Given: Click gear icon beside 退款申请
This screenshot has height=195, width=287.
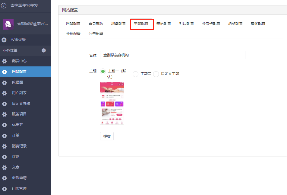Looking at the screenshot, I should pos(5,178).
